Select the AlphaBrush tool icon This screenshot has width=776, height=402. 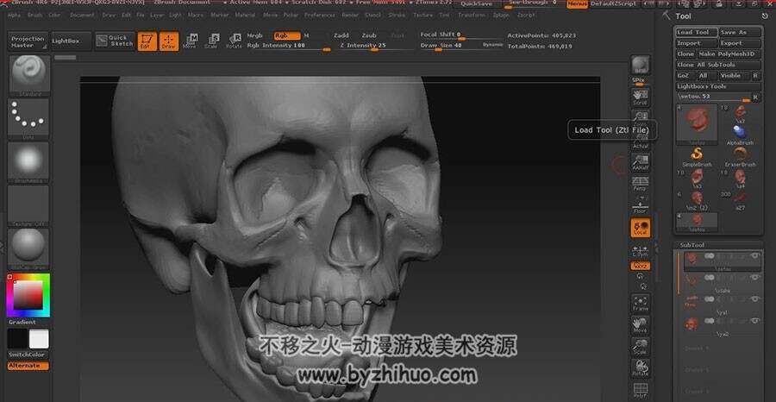tap(740, 134)
